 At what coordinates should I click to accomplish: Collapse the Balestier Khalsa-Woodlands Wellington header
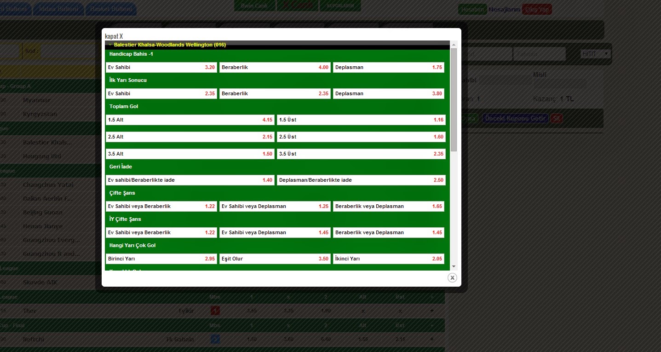110,45
